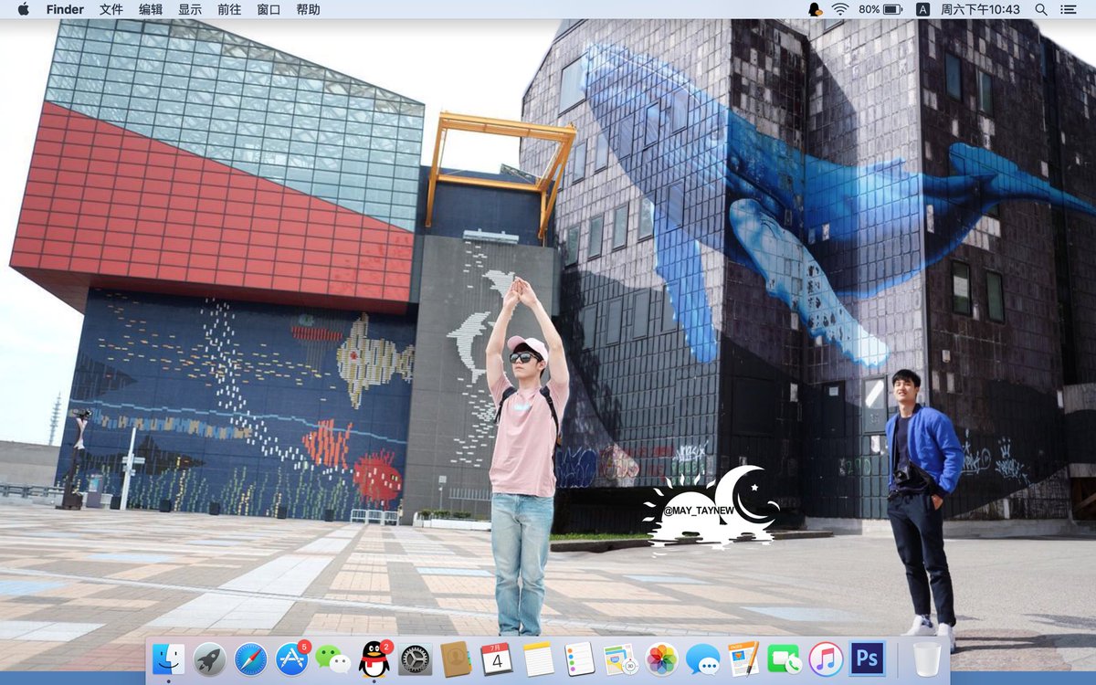Image resolution: width=1096 pixels, height=685 pixels.
Task: Open Pages document app in Dock
Action: 743,659
